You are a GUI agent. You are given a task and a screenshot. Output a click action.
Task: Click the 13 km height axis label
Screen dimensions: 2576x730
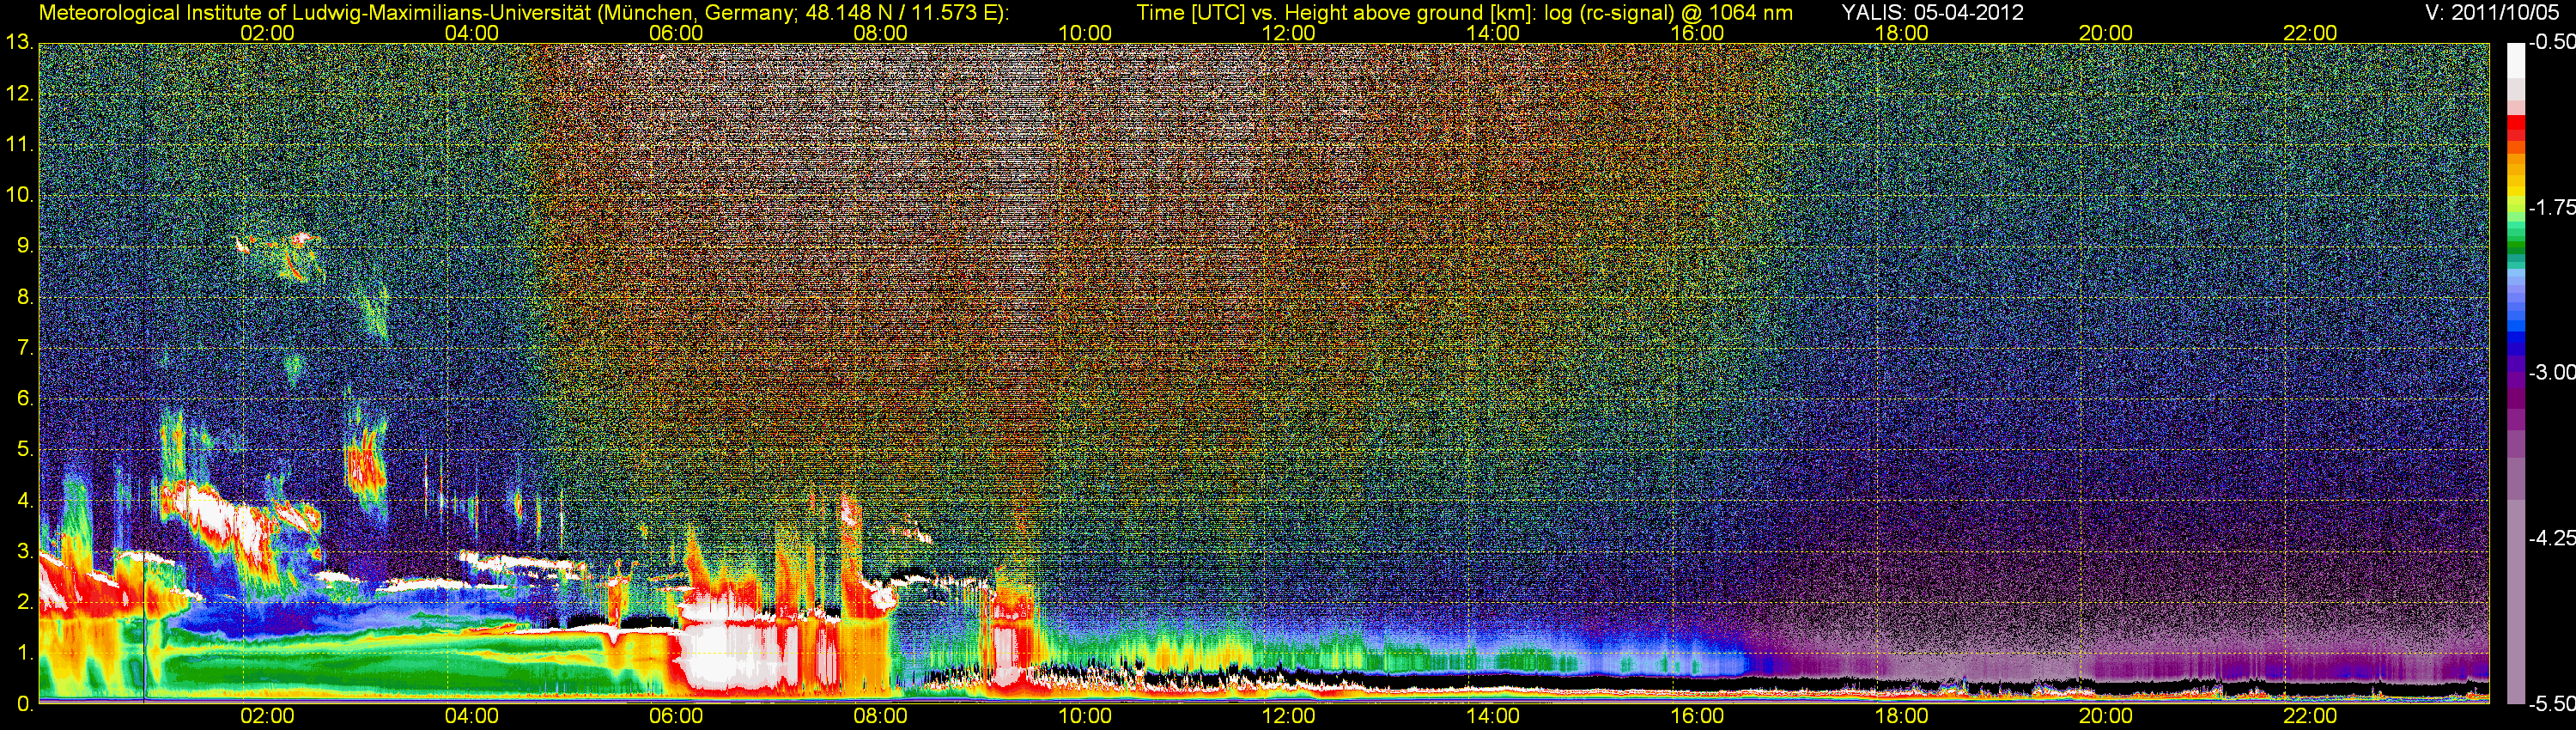[19, 43]
